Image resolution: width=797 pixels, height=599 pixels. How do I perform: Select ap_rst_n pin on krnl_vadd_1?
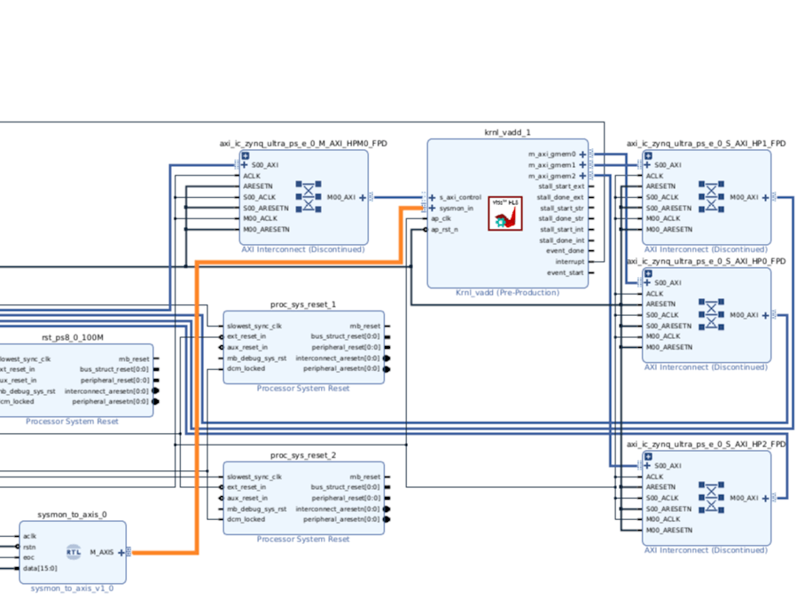point(445,230)
